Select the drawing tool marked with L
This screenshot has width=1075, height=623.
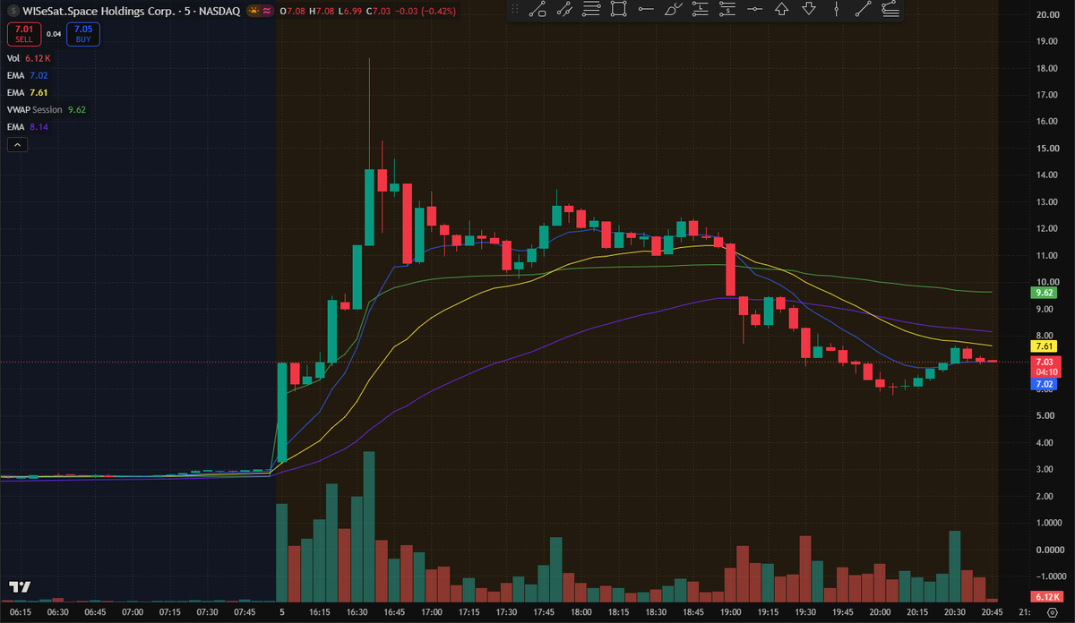[701, 10]
